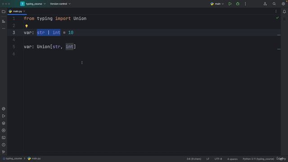Click line number 1 in gutter
Screen dimensions: 288x162
(14, 18)
